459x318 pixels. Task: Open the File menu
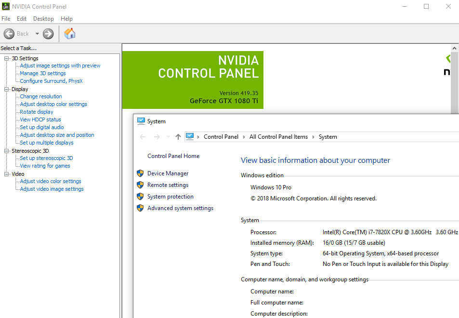[6, 19]
